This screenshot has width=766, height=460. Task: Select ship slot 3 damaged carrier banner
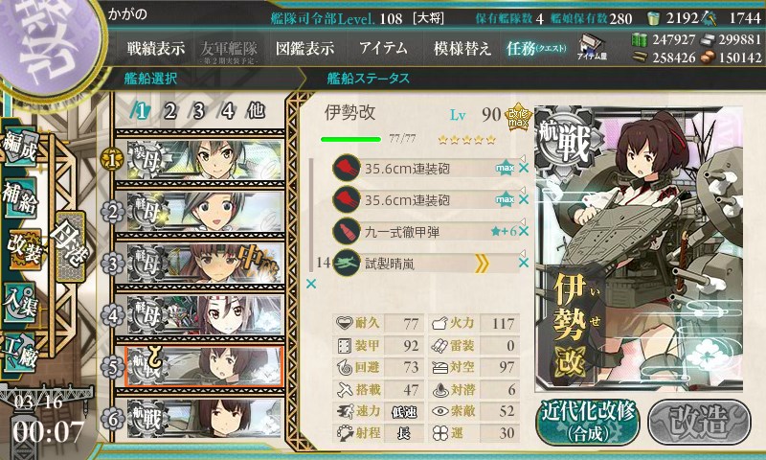[x=205, y=263]
